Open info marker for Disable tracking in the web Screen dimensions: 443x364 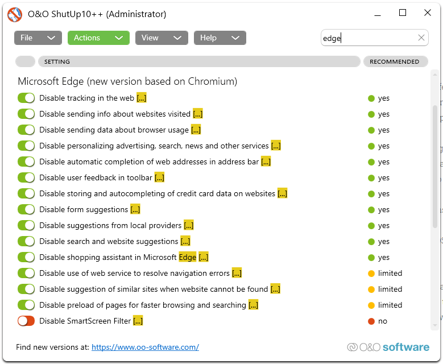[142, 98]
